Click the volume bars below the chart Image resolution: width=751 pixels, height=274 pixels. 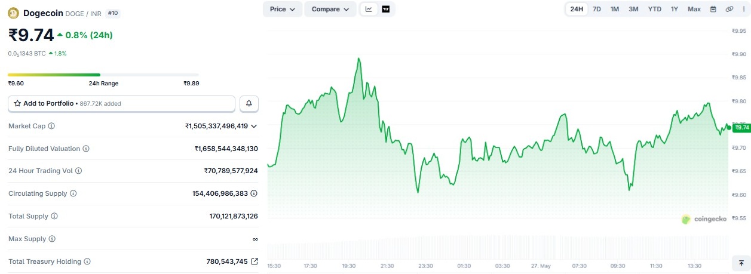(x=498, y=246)
